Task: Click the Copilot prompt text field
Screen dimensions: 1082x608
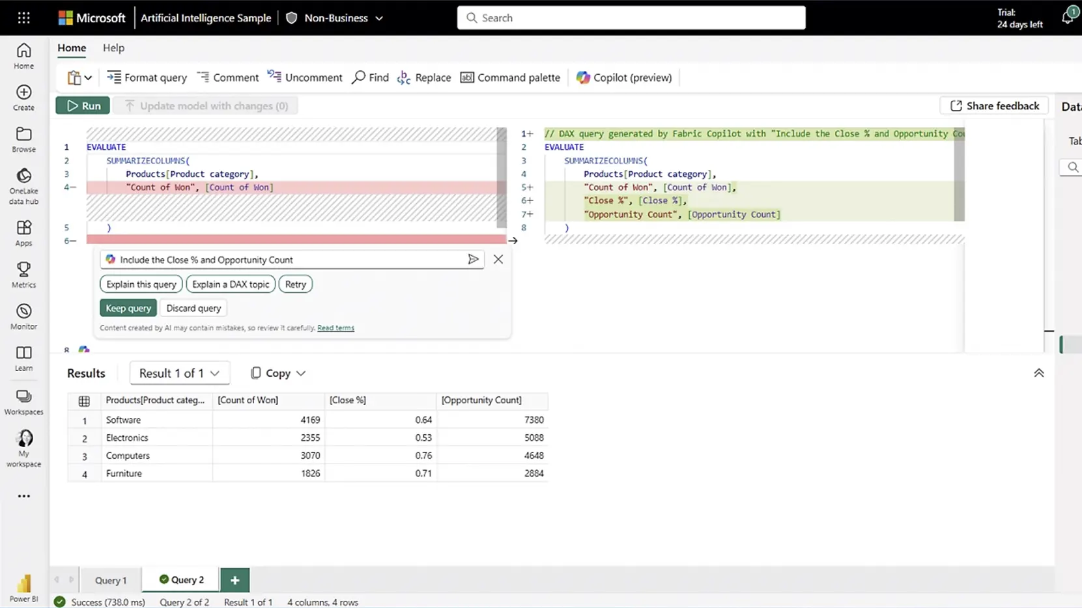Action: point(291,259)
